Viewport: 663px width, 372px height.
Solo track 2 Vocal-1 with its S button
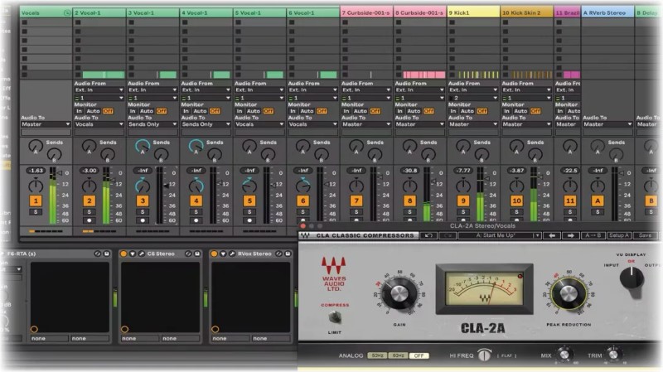coord(89,212)
